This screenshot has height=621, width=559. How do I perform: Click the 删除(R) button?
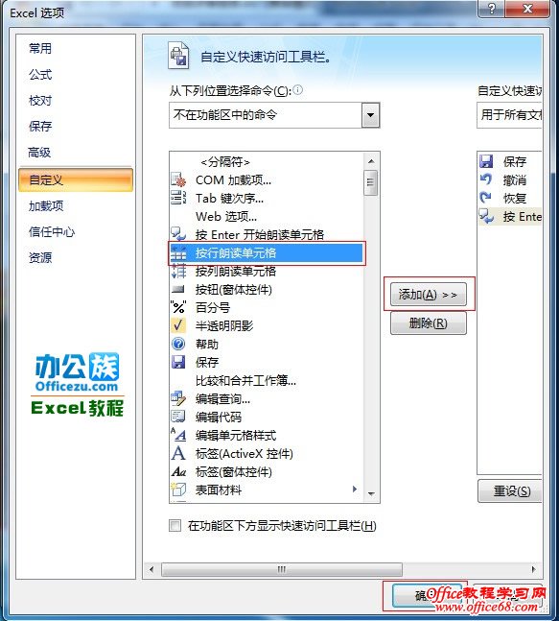point(429,323)
